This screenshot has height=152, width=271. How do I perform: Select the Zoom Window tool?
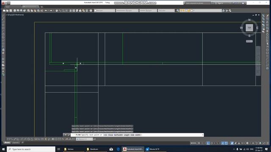coord(63,11)
